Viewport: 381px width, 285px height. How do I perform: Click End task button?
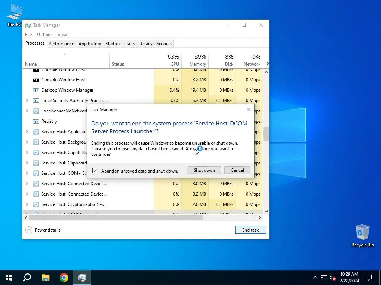[250, 230]
